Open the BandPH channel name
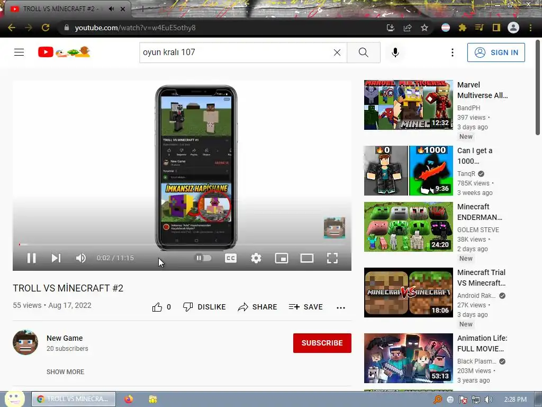Screen dimensions: 542x407 pos(468,108)
